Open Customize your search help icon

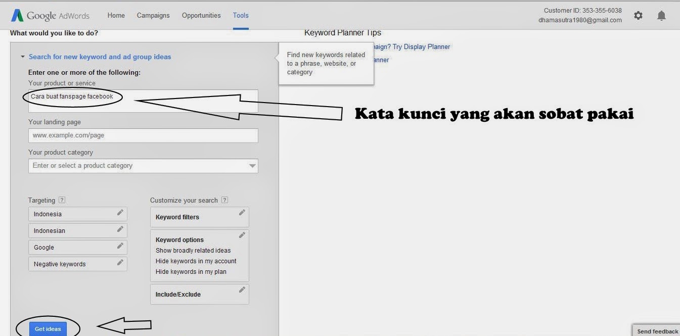tap(224, 200)
